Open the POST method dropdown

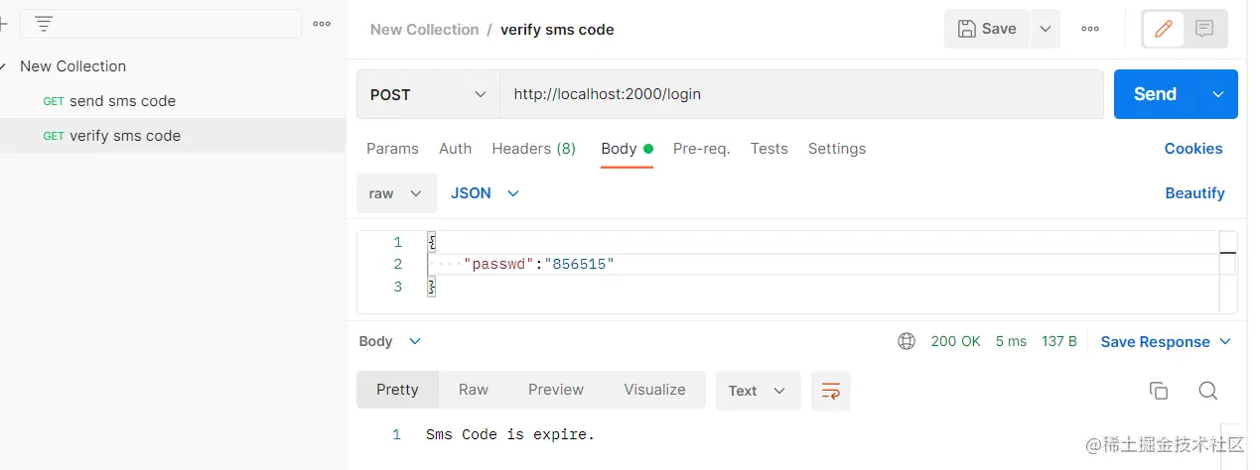coord(428,94)
